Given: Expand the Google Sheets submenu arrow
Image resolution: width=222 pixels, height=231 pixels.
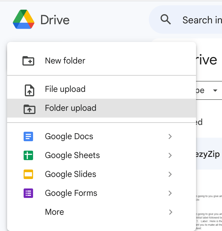Looking at the screenshot, I should [170, 155].
